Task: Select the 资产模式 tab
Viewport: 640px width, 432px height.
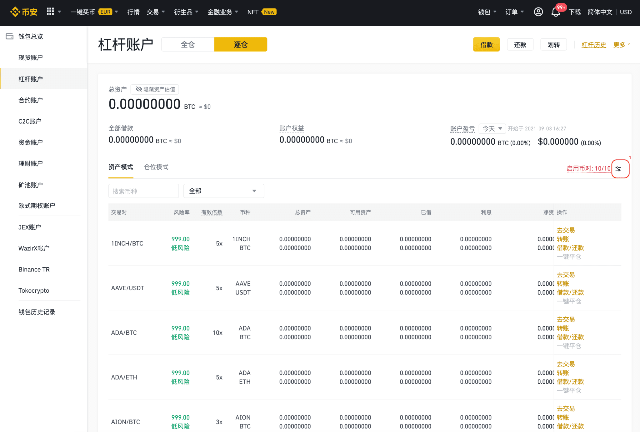Action: coord(121,167)
